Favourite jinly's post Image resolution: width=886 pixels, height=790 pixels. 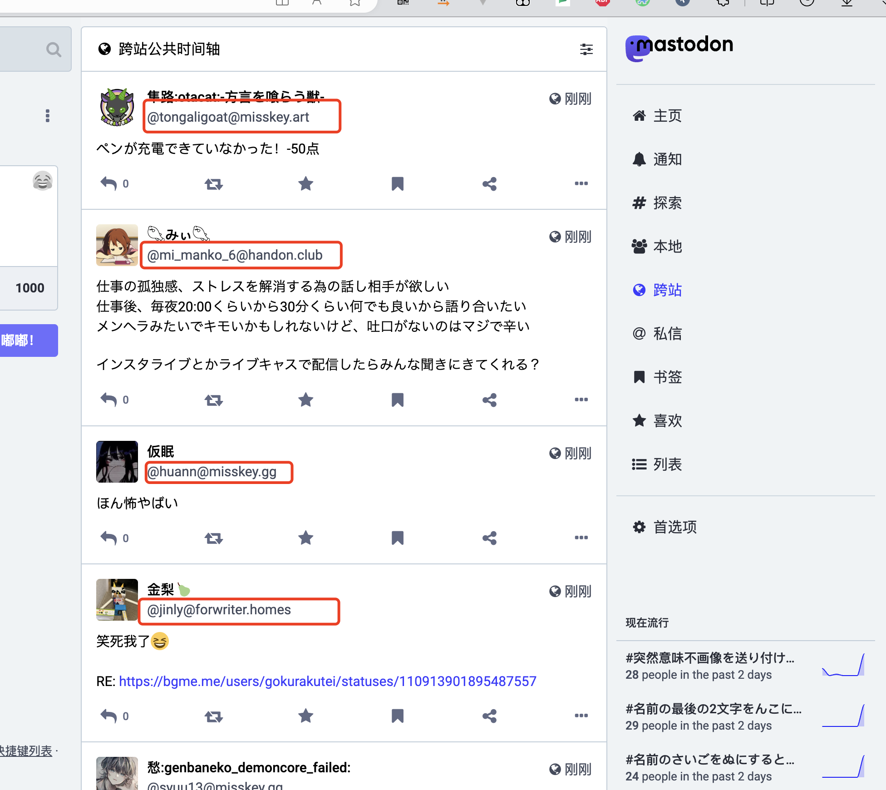pyautogui.click(x=306, y=716)
